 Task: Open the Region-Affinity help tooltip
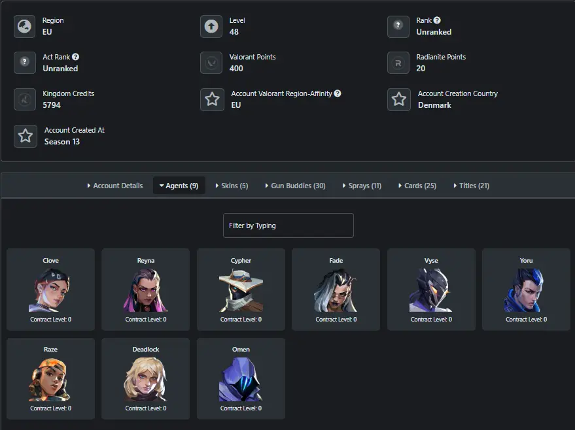coord(338,93)
